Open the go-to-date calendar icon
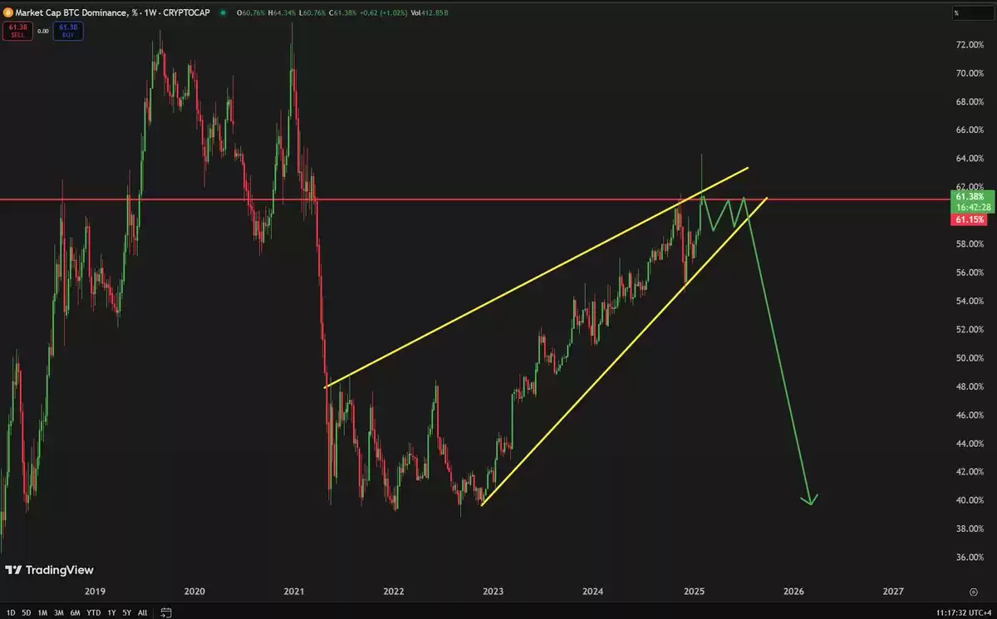The height and width of the screenshot is (619, 997). 165,612
